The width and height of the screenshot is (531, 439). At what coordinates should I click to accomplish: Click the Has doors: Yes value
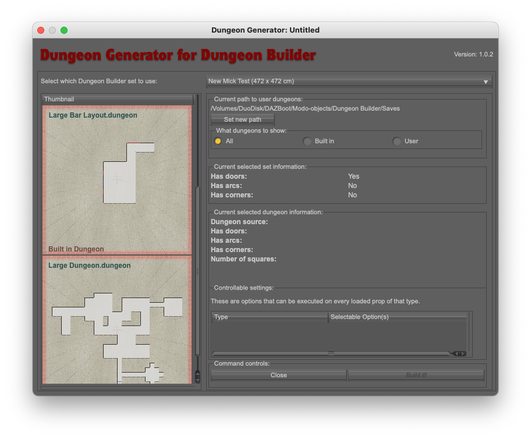[x=353, y=176]
